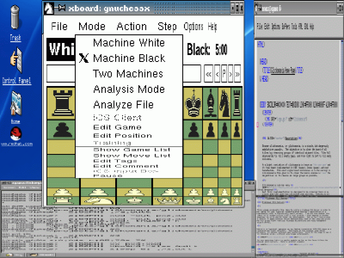Toggle the checked Machine Black mode
The height and width of the screenshot is (258, 344).
129,58
